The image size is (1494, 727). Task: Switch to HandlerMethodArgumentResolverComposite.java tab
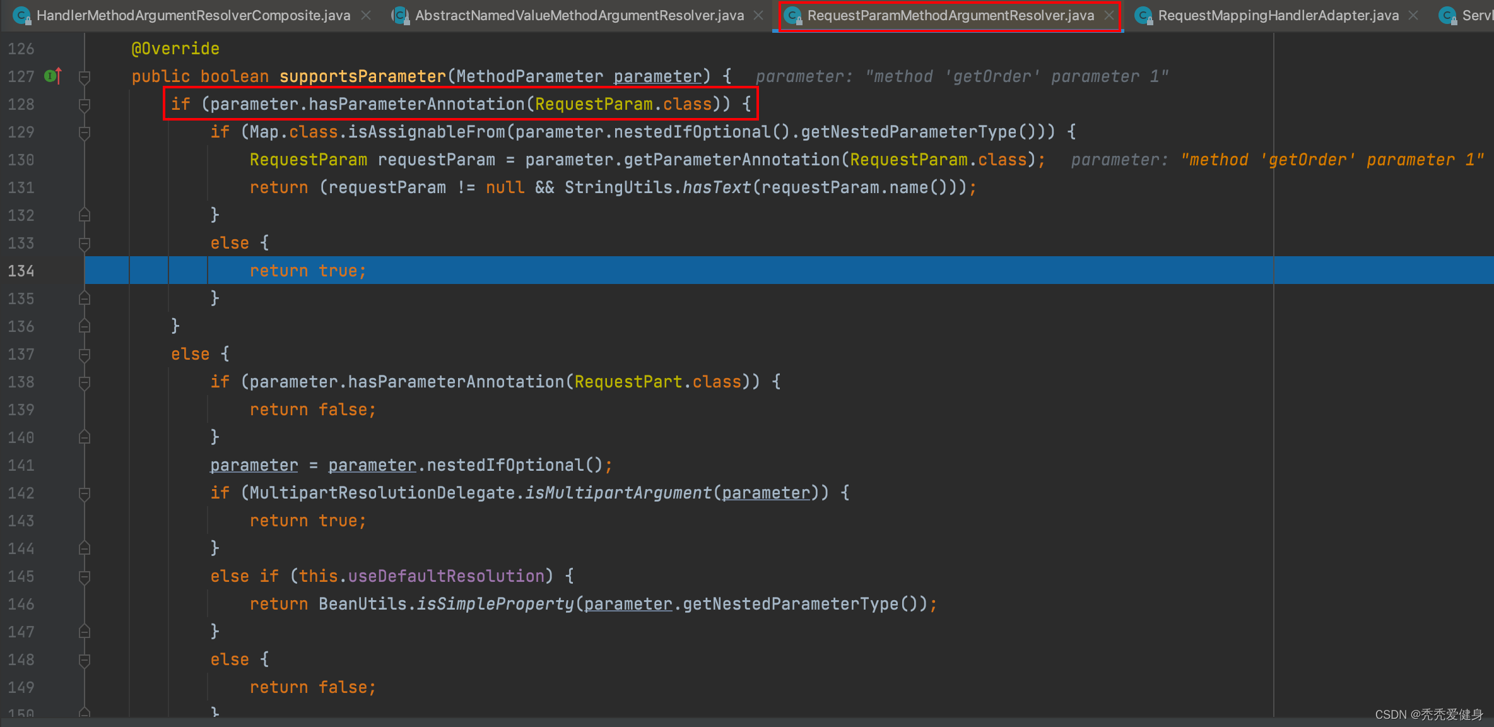pos(193,15)
